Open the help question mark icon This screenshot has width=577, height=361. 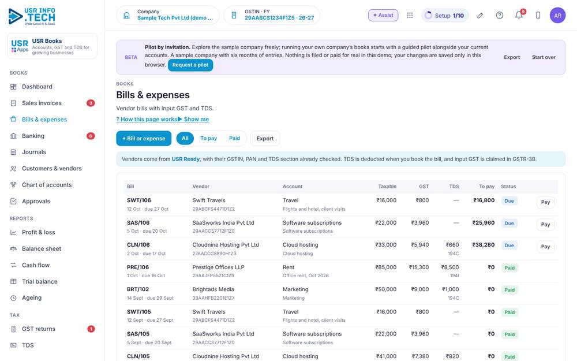(499, 16)
